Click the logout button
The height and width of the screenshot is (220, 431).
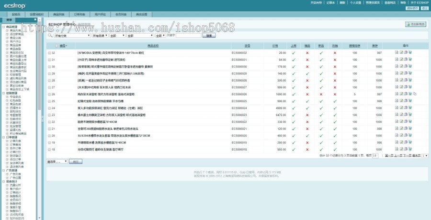424,8
